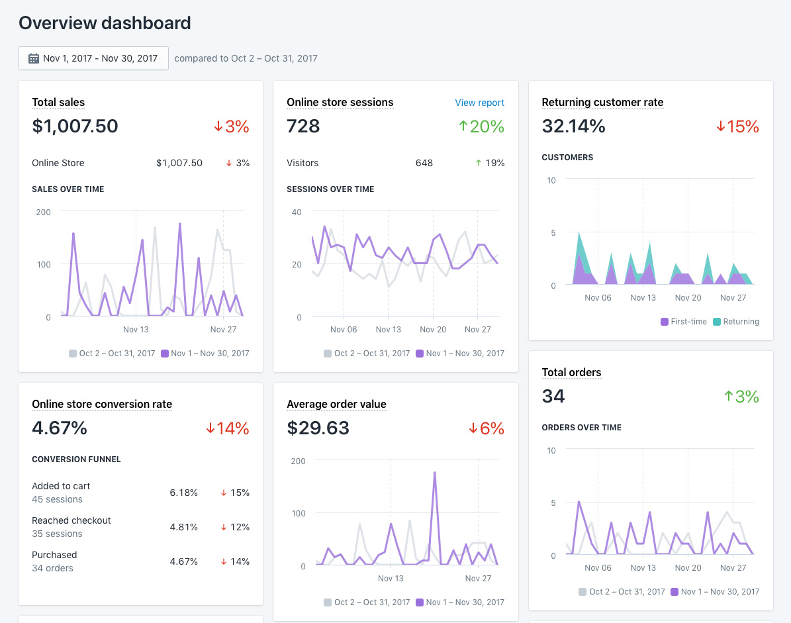Click the down arrow in Reached checkout row
Viewport: 791px width, 623px height.
tap(224, 527)
